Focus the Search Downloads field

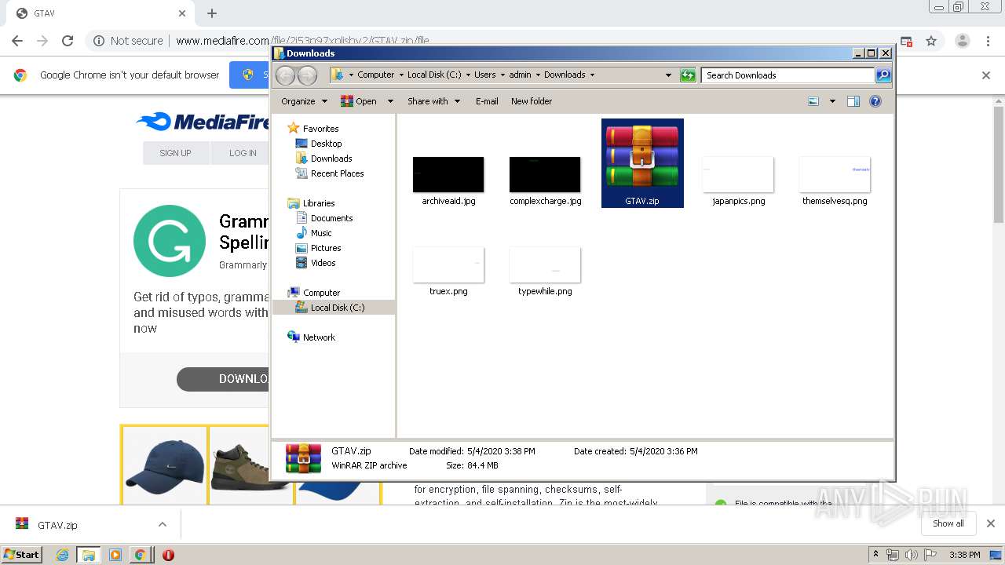pos(788,75)
